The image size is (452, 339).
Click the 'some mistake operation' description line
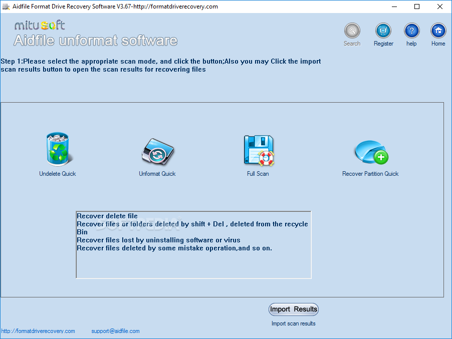point(174,248)
